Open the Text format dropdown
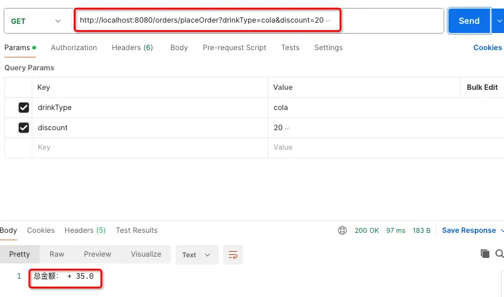The height and width of the screenshot is (297, 504). [x=196, y=255]
